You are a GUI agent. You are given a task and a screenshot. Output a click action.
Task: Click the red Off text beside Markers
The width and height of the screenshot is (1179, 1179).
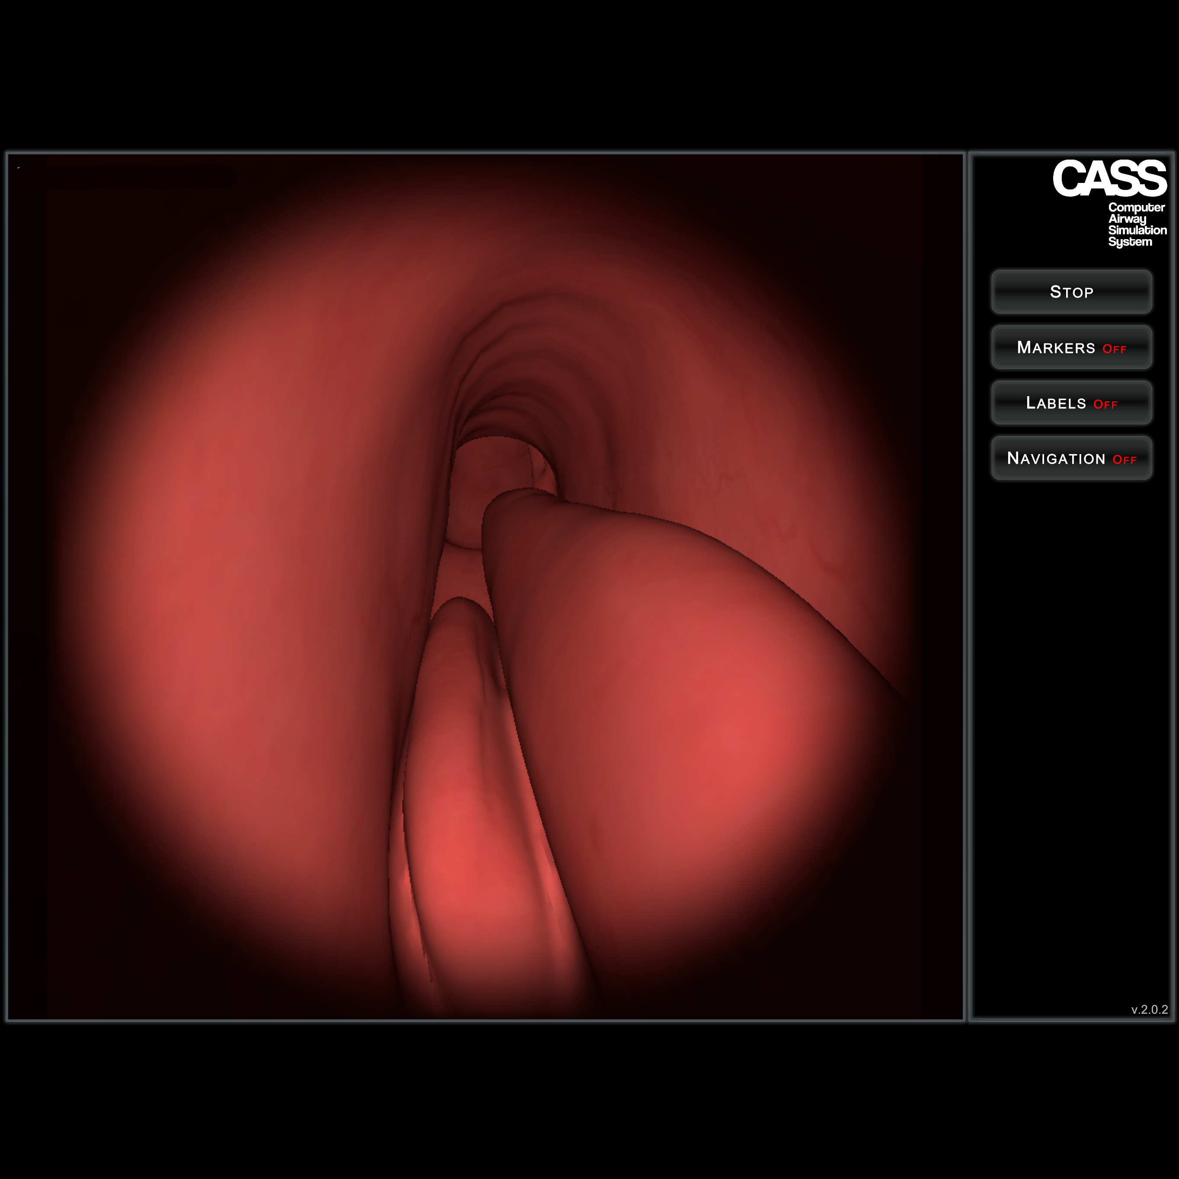(x=1114, y=349)
